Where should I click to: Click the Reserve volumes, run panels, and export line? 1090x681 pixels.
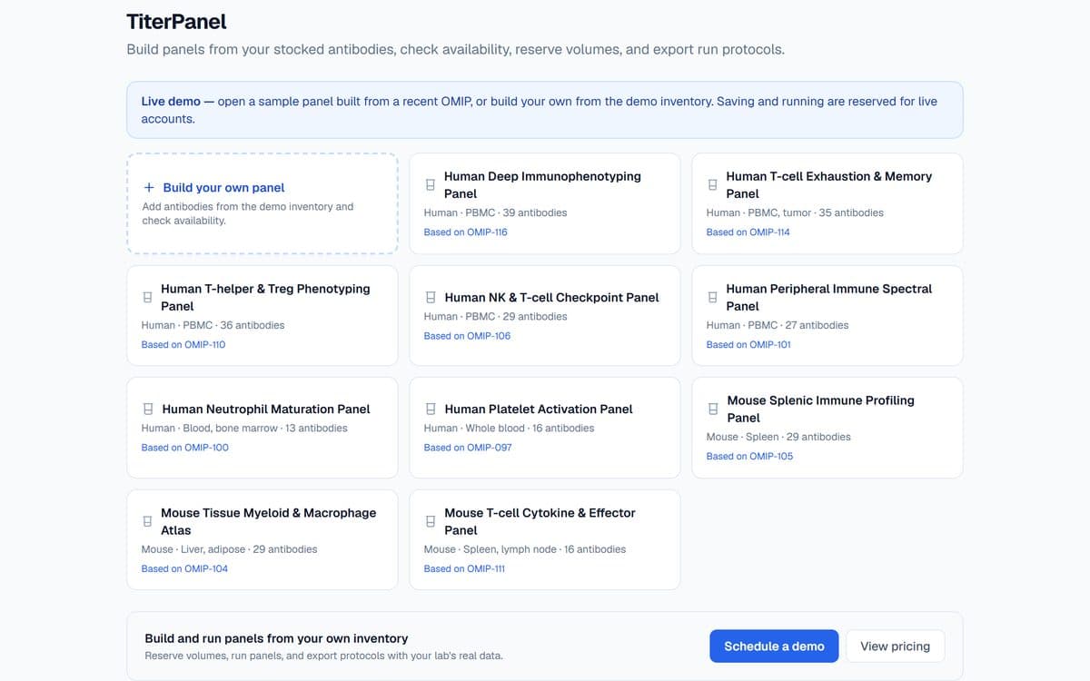coord(323,656)
